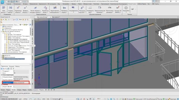
Task: Click Простановка размеров tool
Action: coord(110,9)
